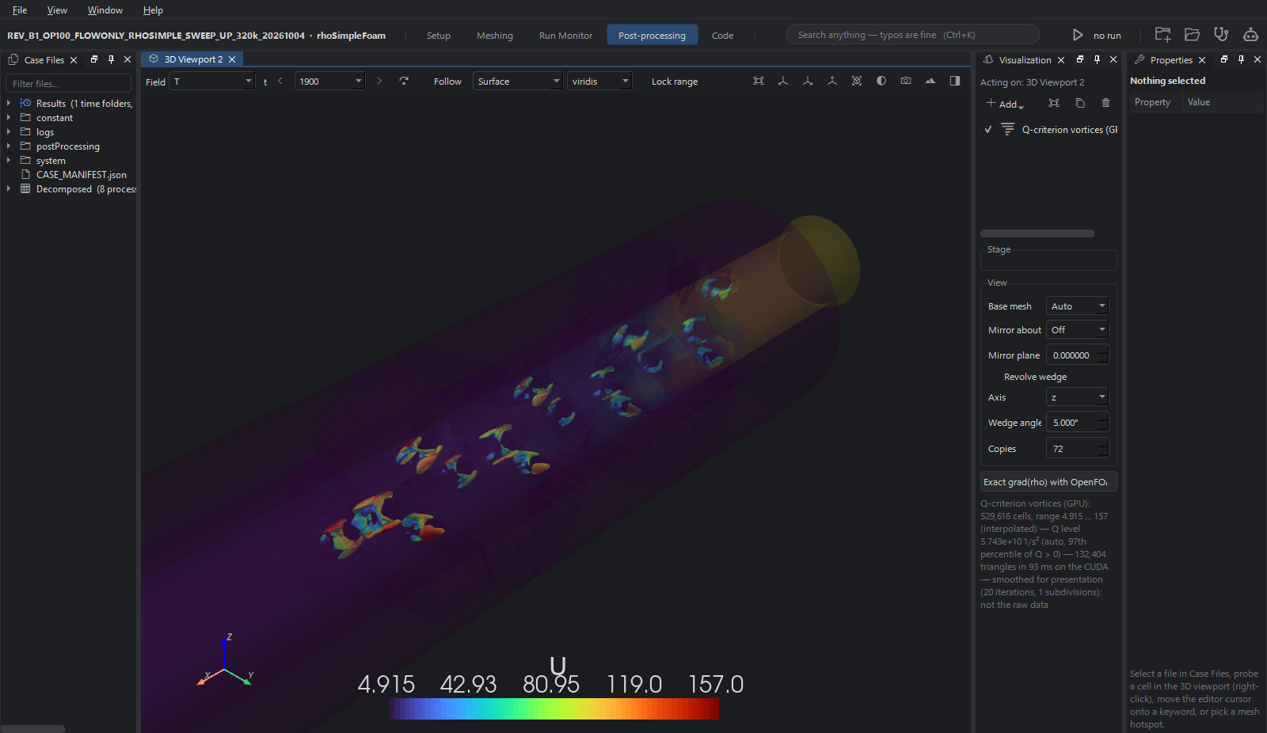Open the Mirror about dropdown
This screenshot has height=733, width=1267.
(1077, 329)
